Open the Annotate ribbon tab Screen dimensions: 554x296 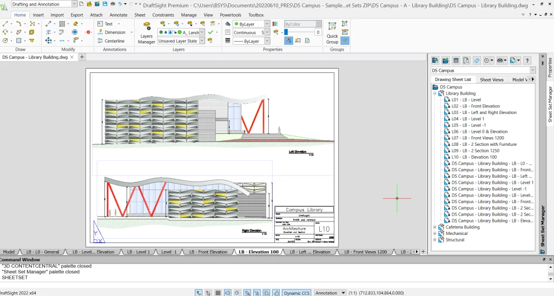(x=118, y=15)
